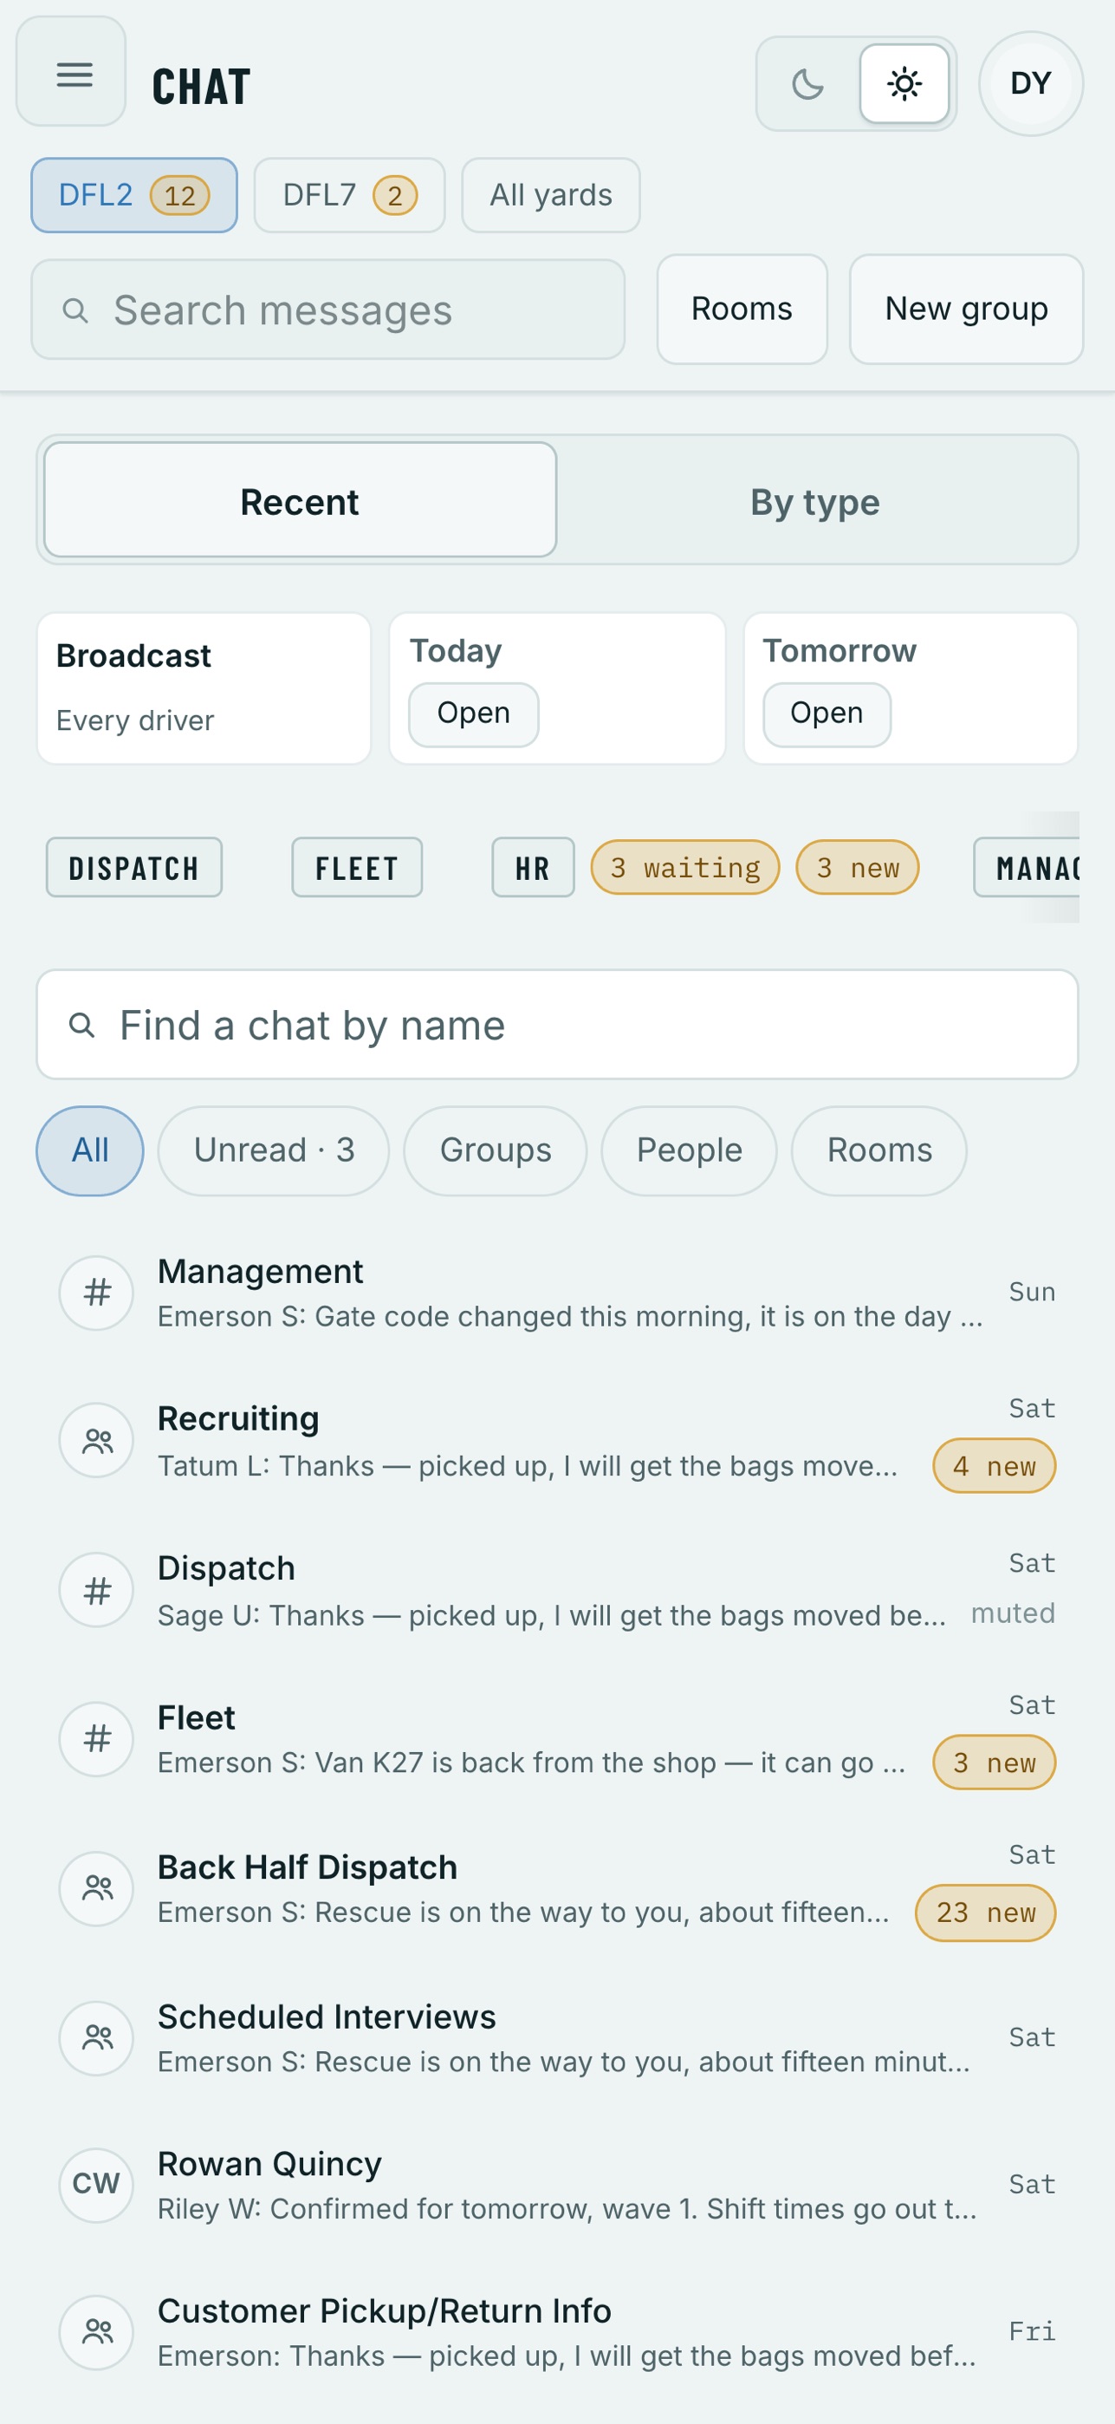
Task: Open the Rowan Quincy conversation
Action: point(558,2185)
